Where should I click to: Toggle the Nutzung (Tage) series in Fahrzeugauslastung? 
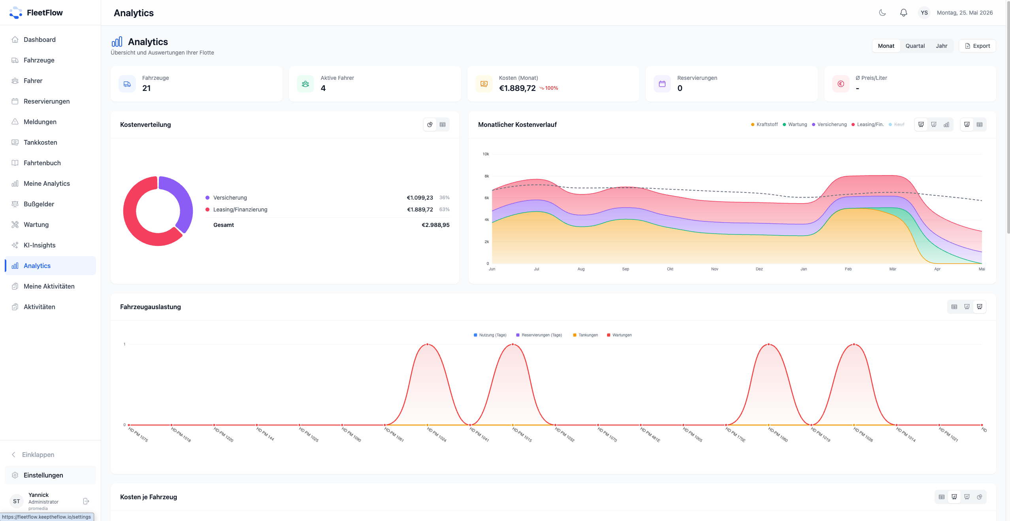pyautogui.click(x=490, y=335)
